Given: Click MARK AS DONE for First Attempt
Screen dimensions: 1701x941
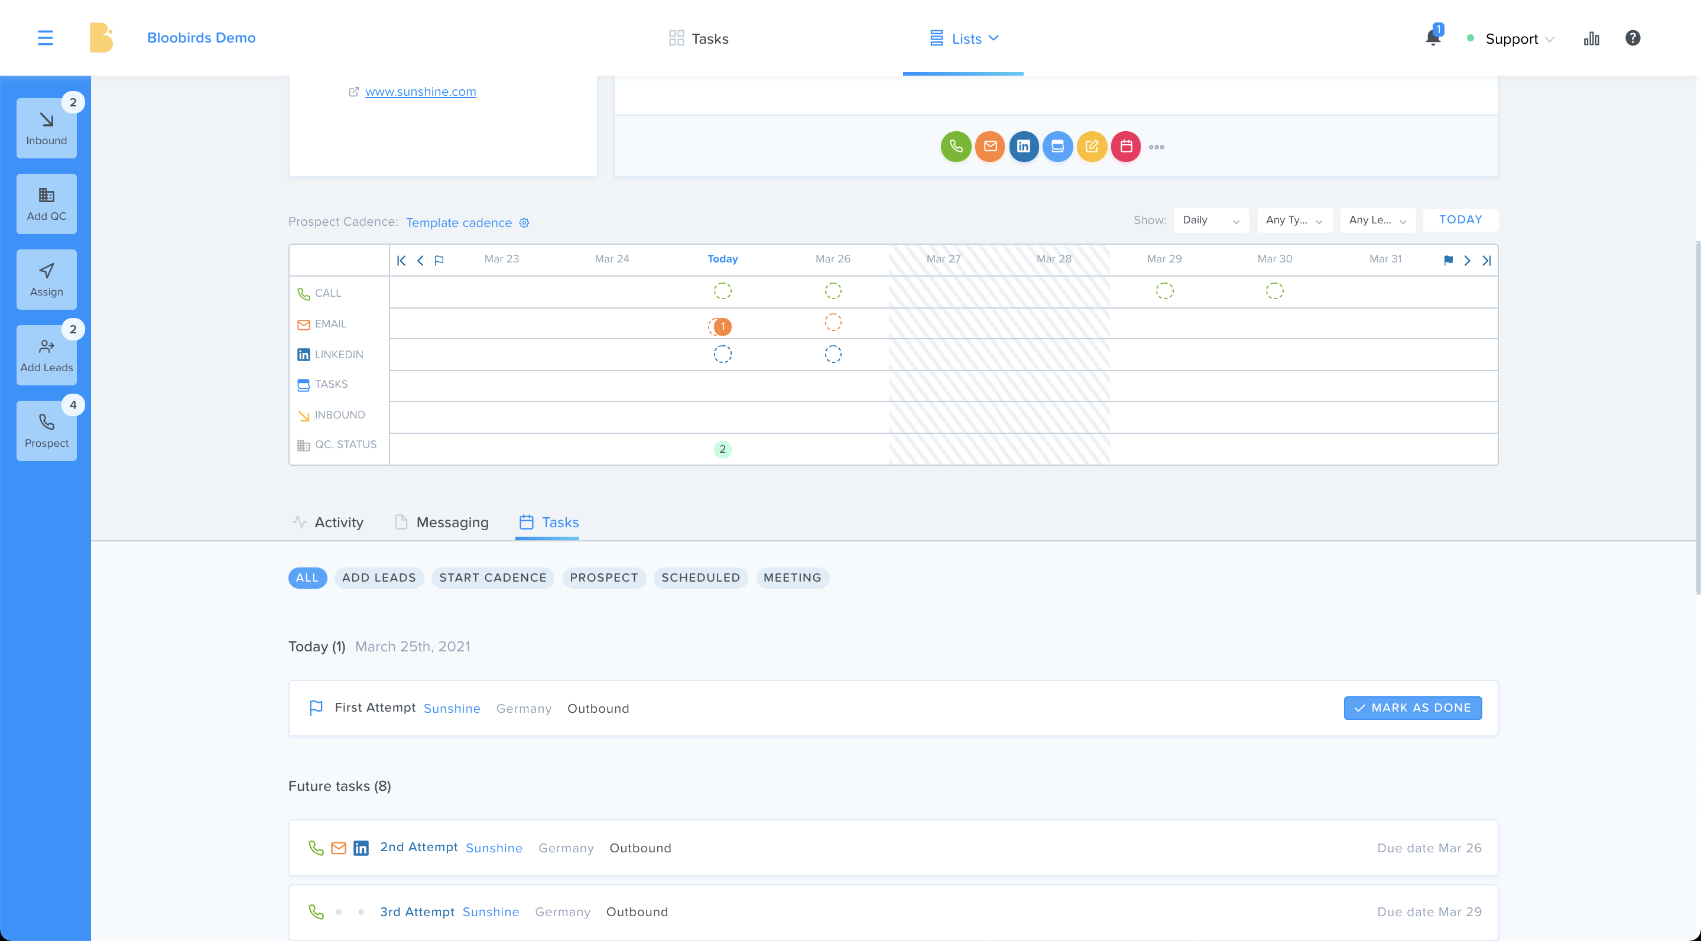Looking at the screenshot, I should pos(1413,708).
